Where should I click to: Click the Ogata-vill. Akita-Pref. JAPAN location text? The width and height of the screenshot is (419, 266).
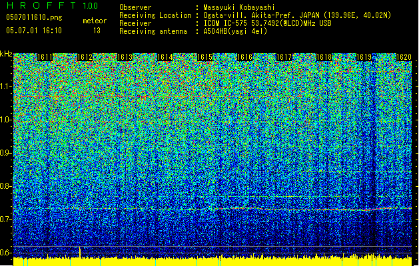coord(297,15)
